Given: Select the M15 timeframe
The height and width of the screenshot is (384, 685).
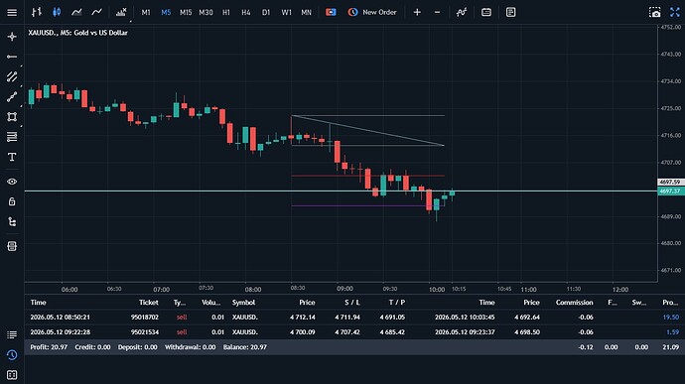Looking at the screenshot, I should pyautogui.click(x=186, y=12).
